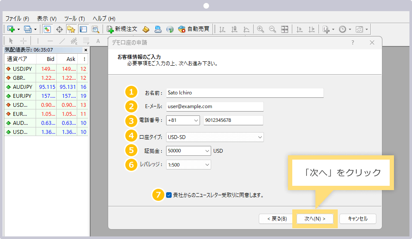This screenshot has height=239, width=412.
Task: Open the MetaEditor yellow book icon
Action: [146, 29]
